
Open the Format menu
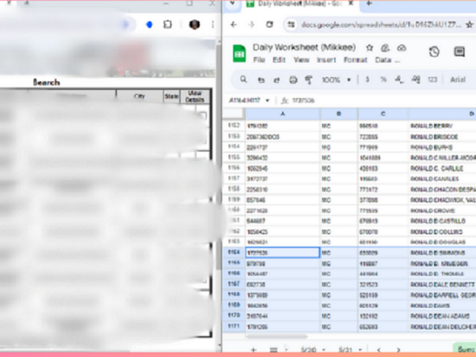pos(356,60)
